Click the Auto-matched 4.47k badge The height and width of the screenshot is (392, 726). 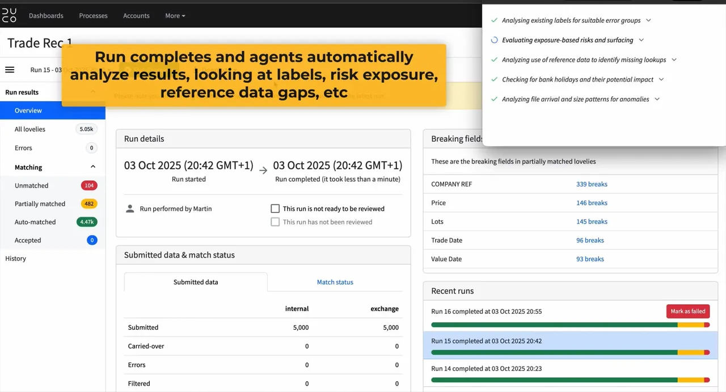[x=87, y=222]
